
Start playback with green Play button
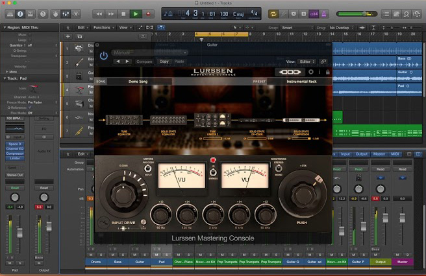coord(136,14)
